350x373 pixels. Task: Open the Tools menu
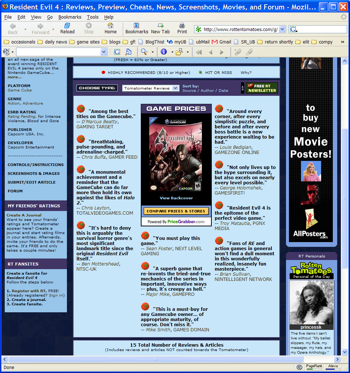[93, 17]
